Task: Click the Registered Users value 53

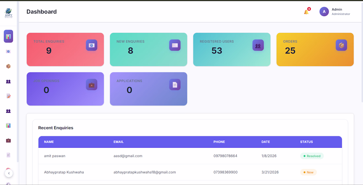Action: click(217, 51)
